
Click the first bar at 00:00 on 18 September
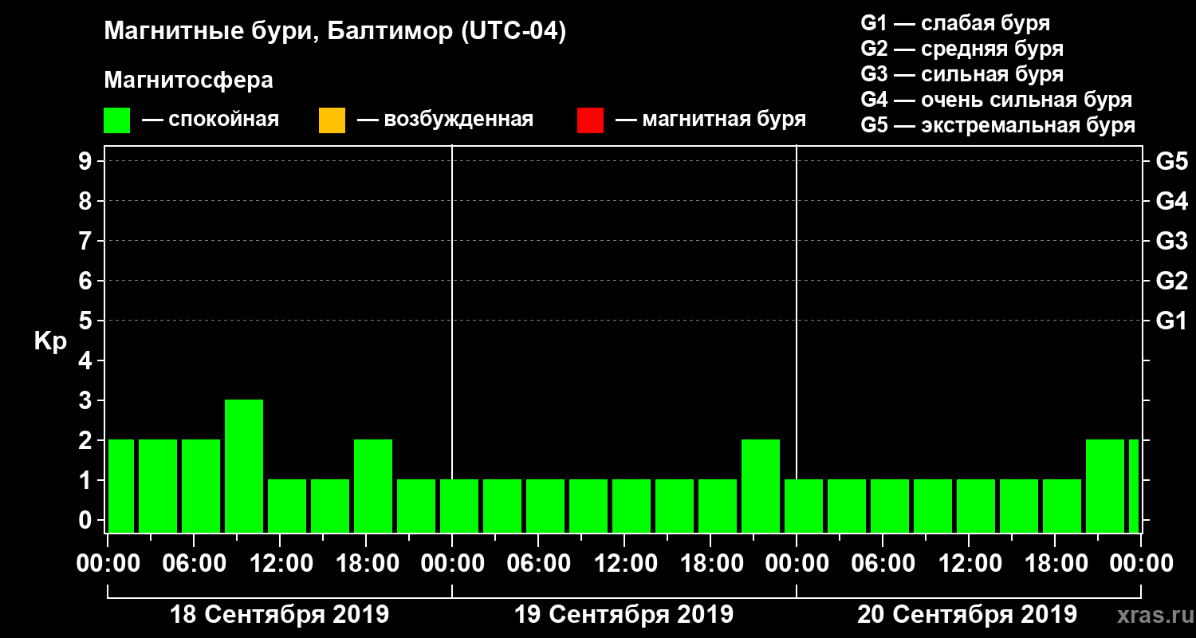pos(121,486)
